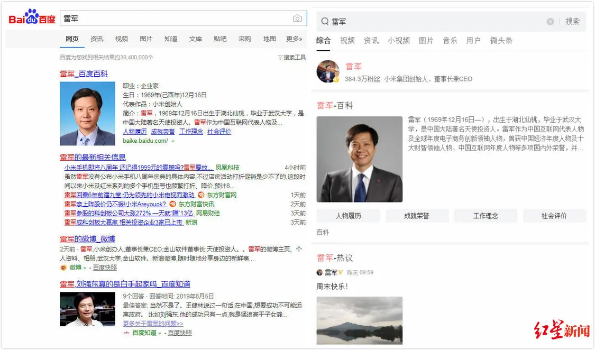The image size is (595, 350).
Task: Switch to 微头条 tab in Toutiao
Action: pos(501,41)
